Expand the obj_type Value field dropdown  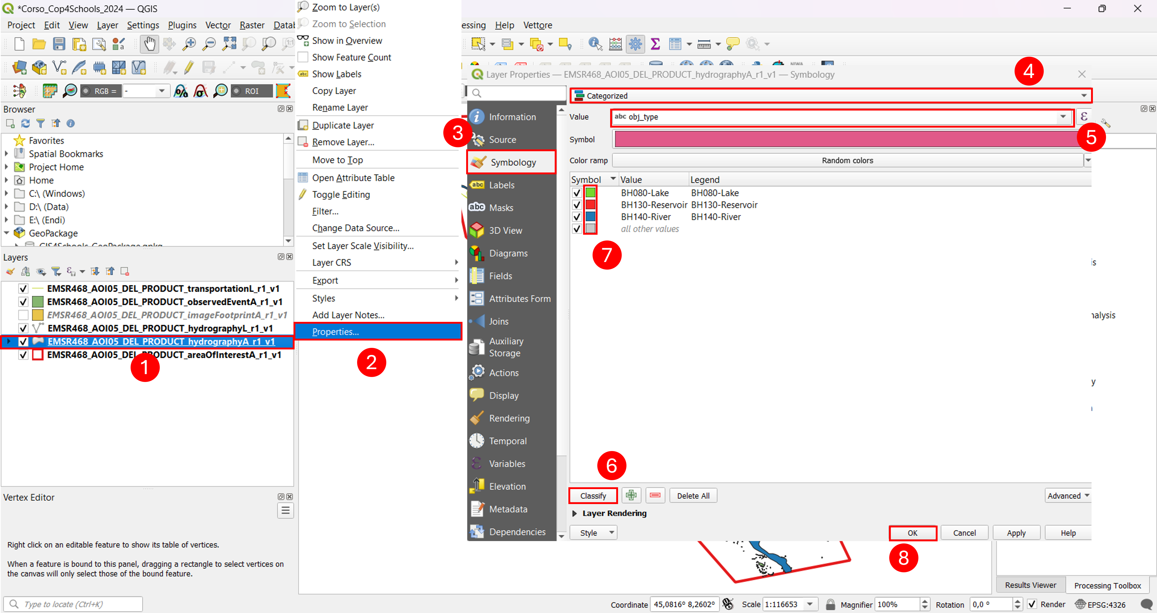tap(1063, 117)
